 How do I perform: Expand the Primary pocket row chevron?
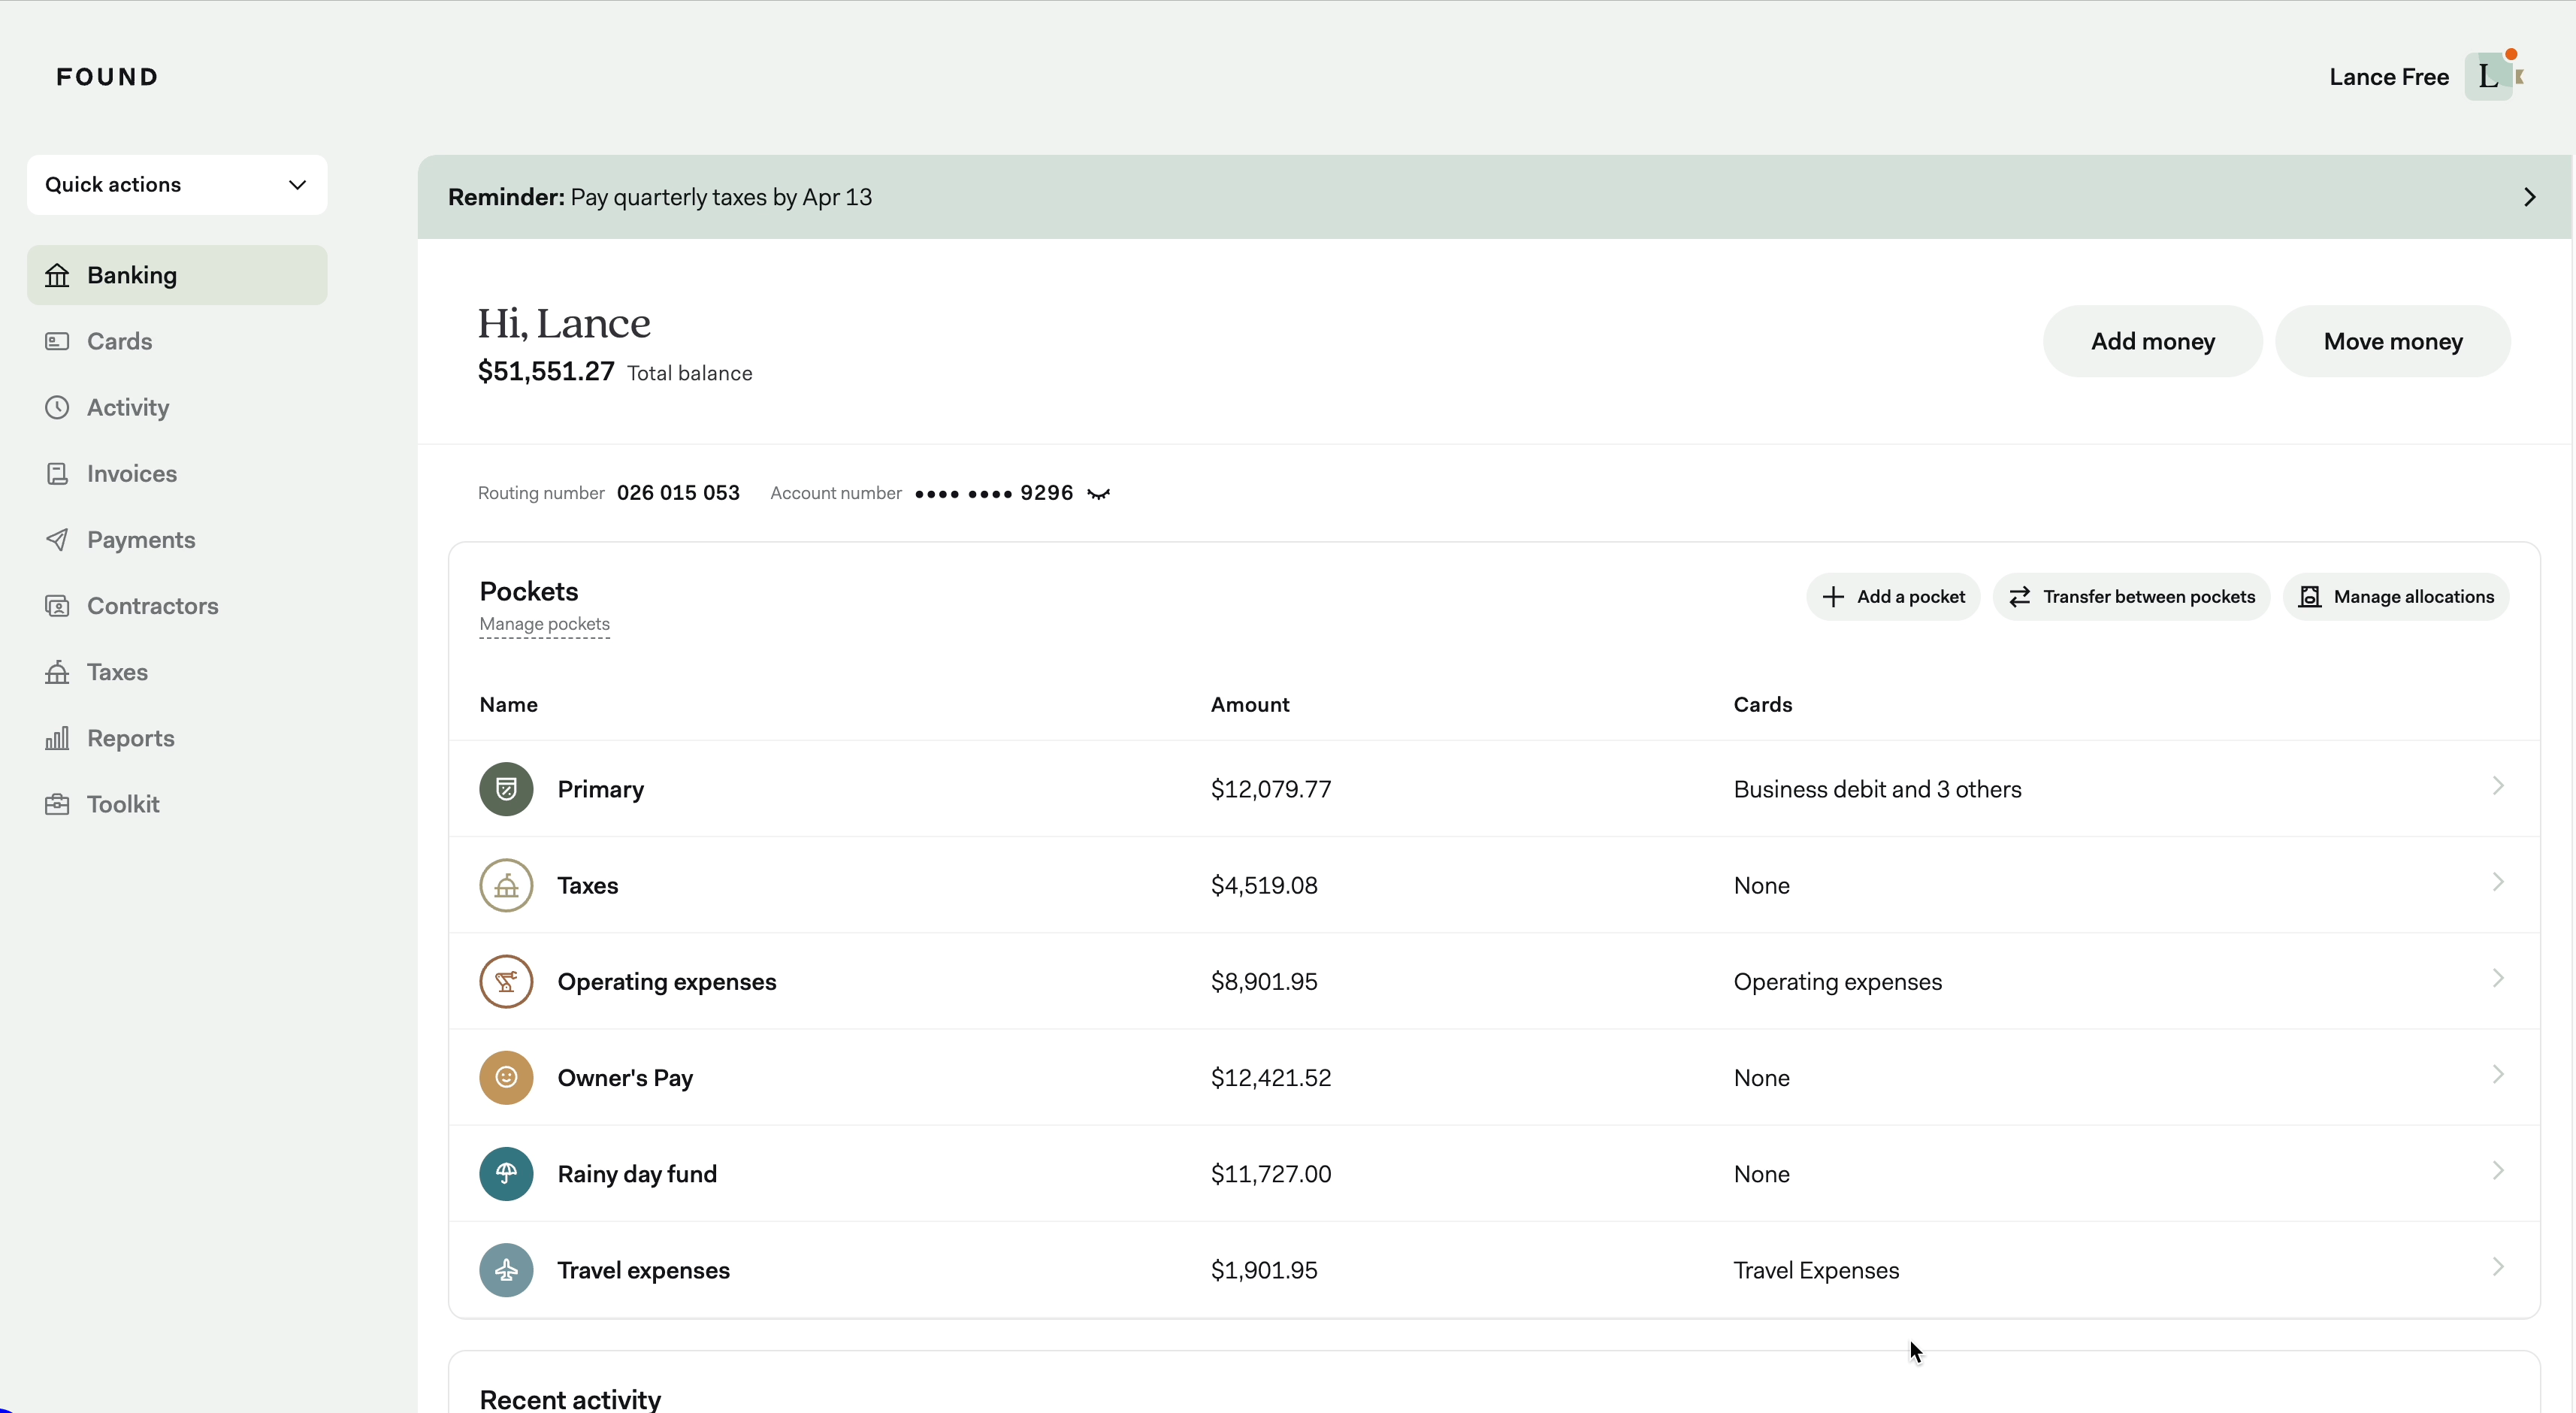(2497, 786)
